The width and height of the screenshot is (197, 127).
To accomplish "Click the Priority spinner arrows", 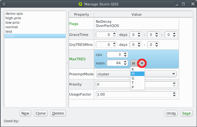I will click(x=174, y=84).
